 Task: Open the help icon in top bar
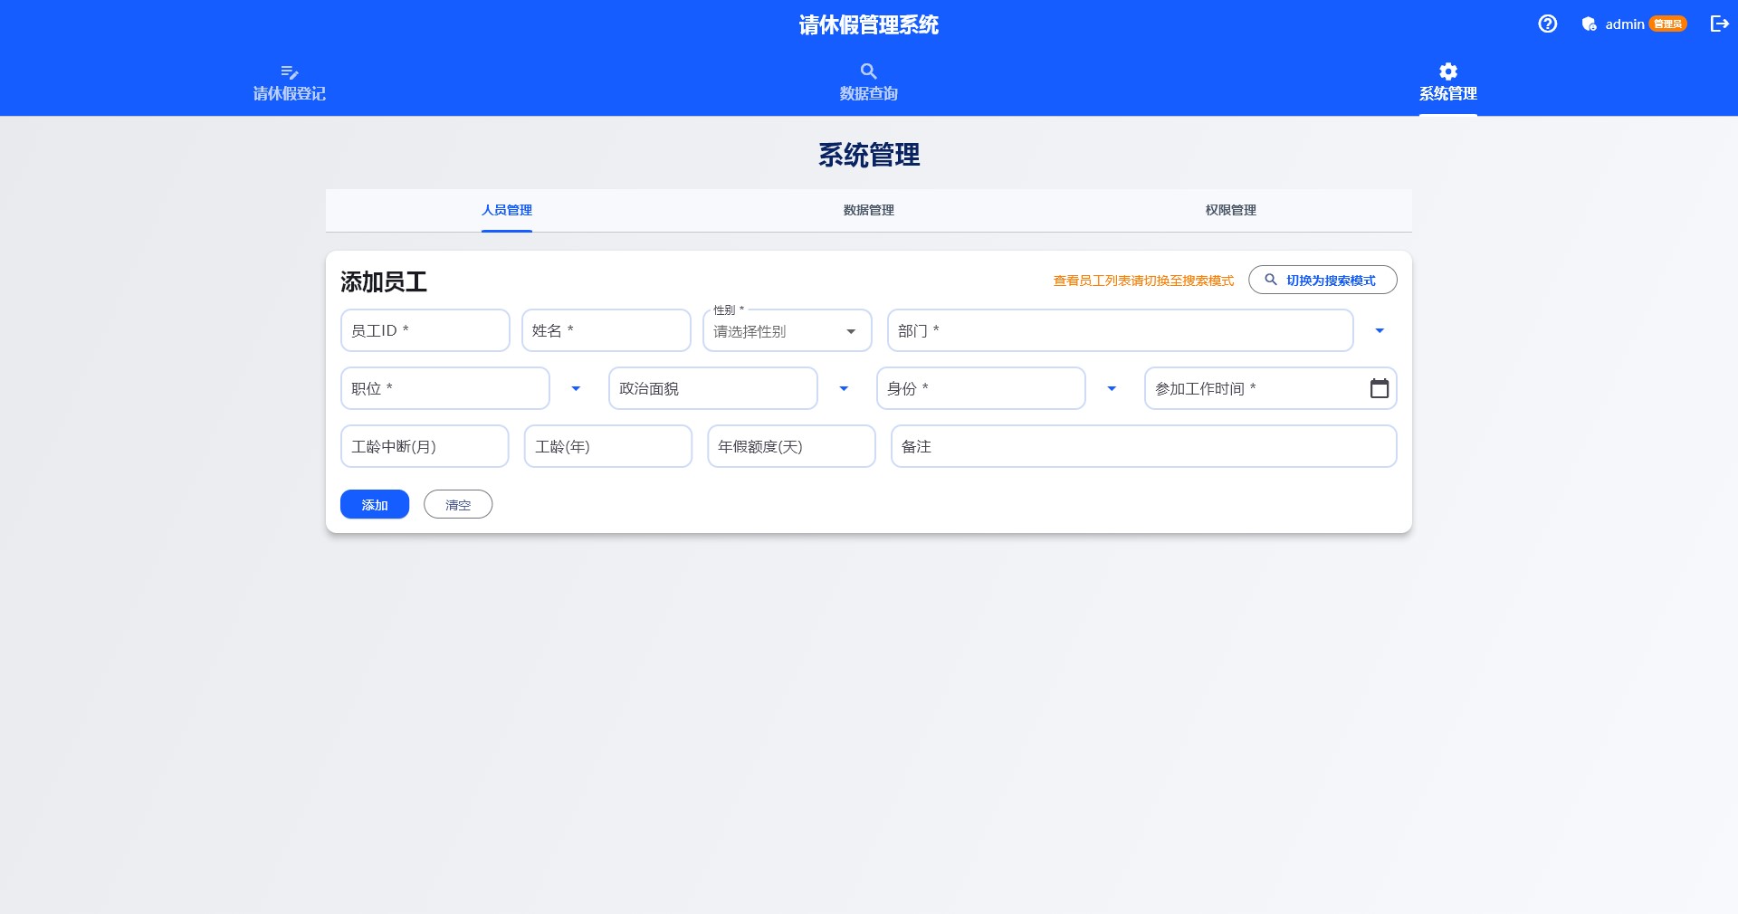[1547, 24]
